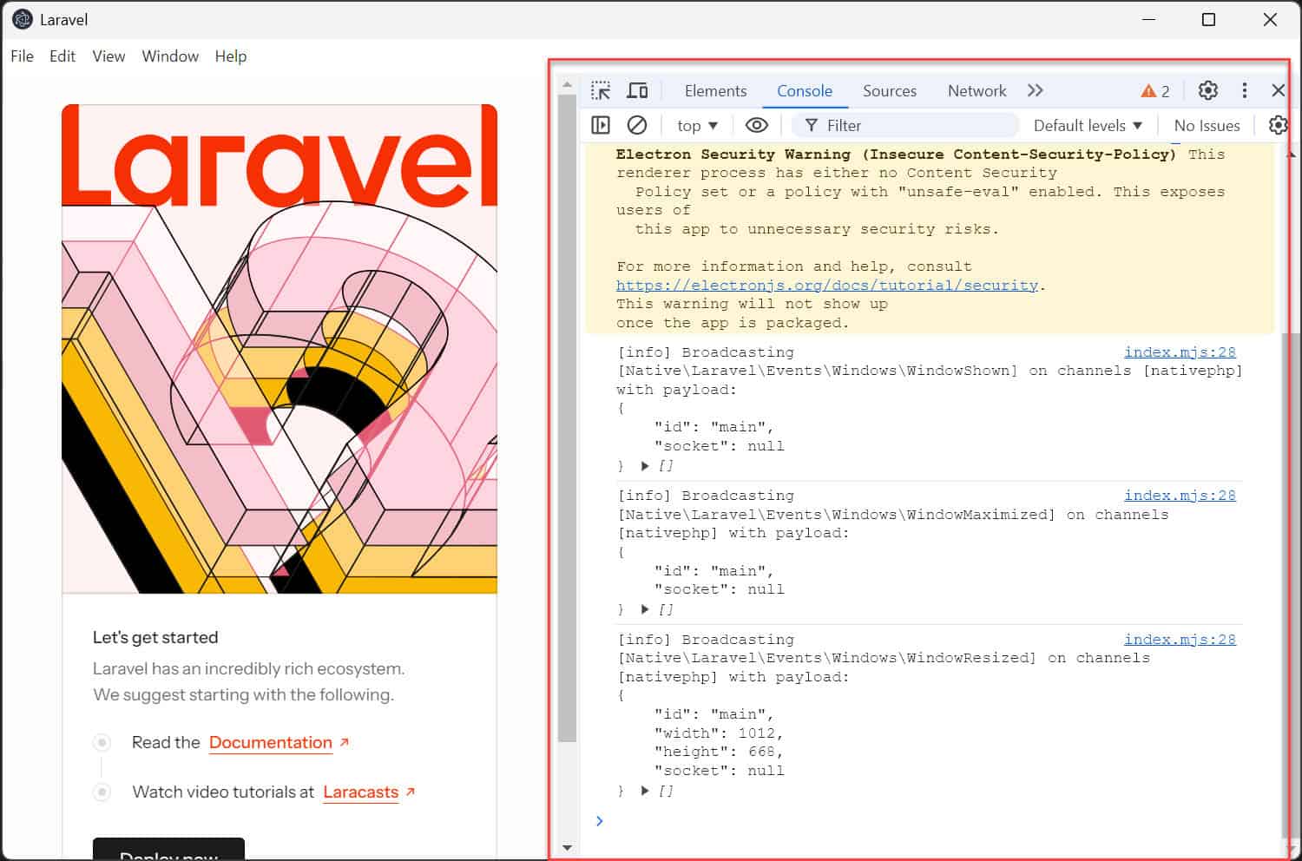Click the "Let's get started" heading
Image resolution: width=1302 pixels, height=861 pixels.
point(155,637)
